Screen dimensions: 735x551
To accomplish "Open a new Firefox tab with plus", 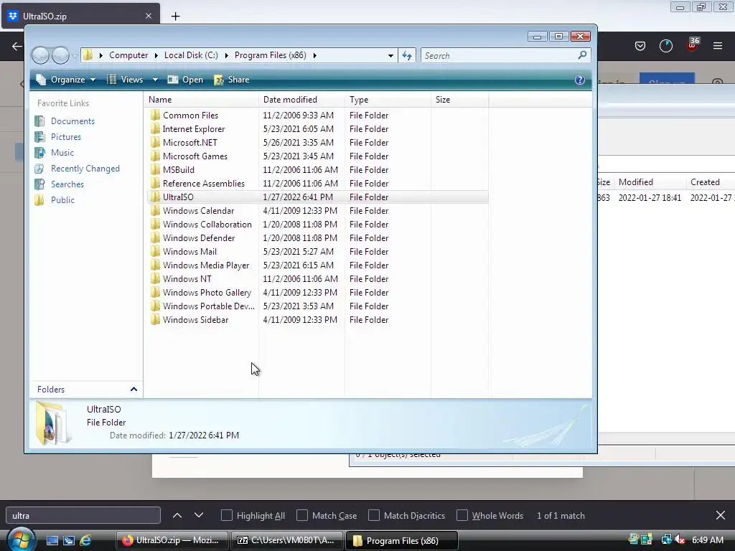I will [x=175, y=16].
